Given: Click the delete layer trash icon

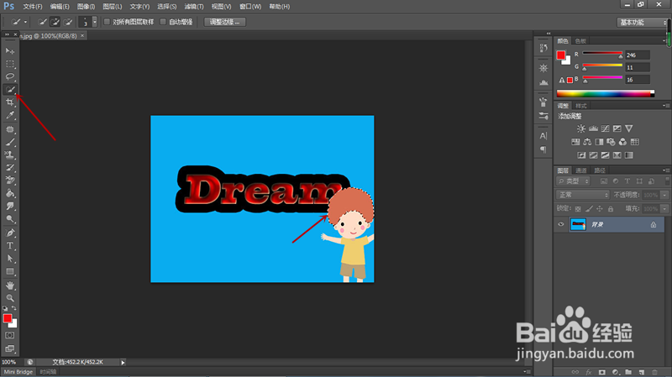Looking at the screenshot, I should tap(654, 372).
